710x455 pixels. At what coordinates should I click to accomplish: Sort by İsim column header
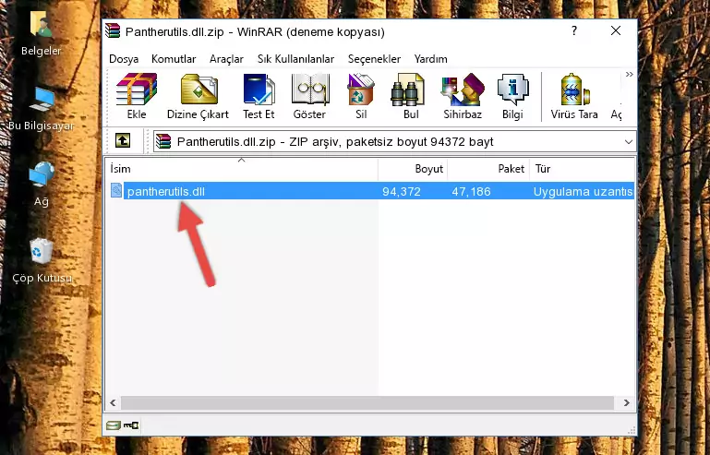[242, 168]
